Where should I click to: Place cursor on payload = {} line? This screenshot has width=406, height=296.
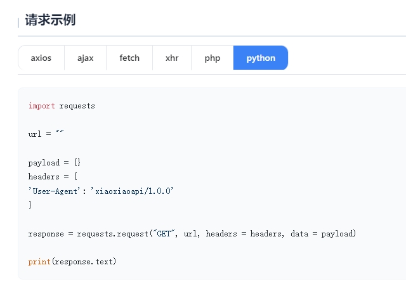(55, 163)
